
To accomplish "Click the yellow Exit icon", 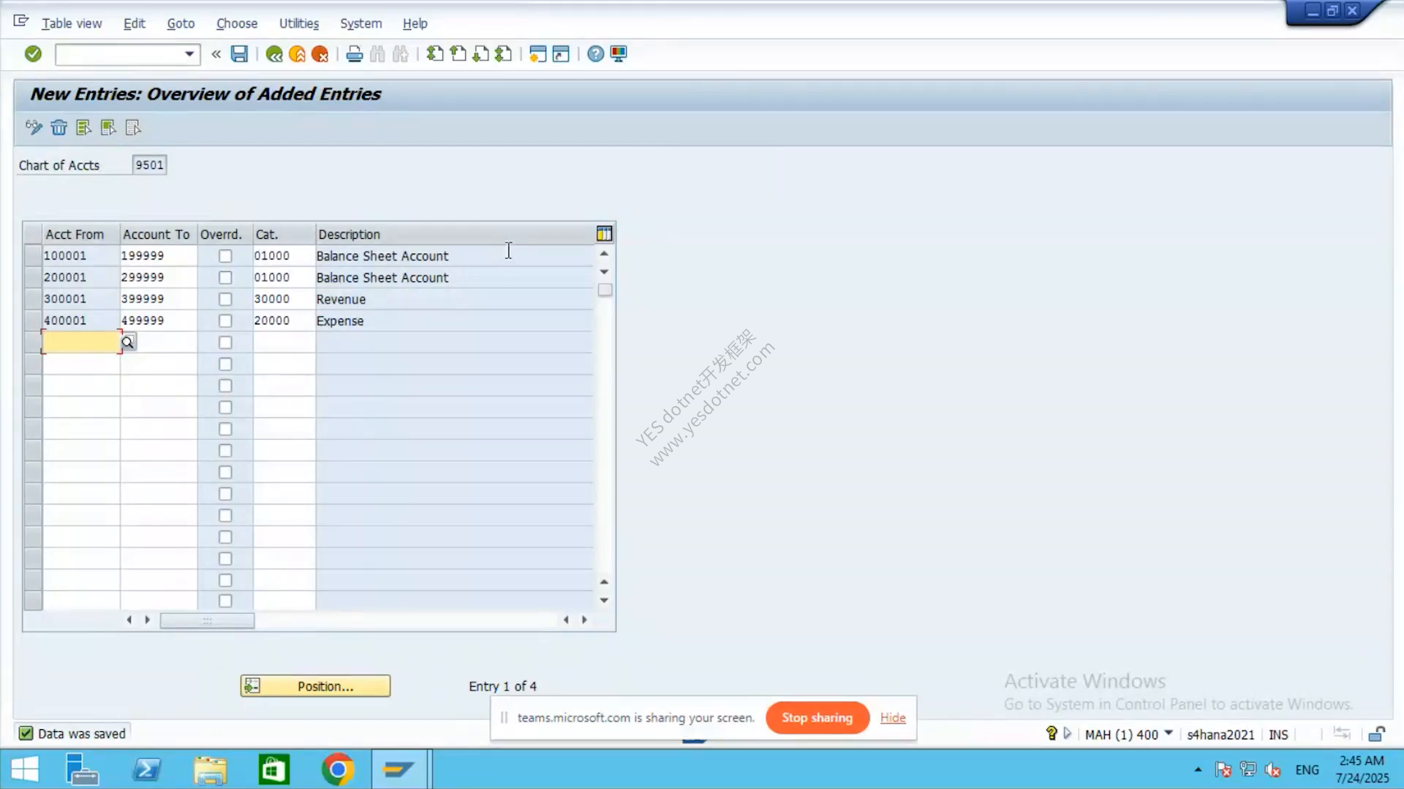I will [297, 54].
